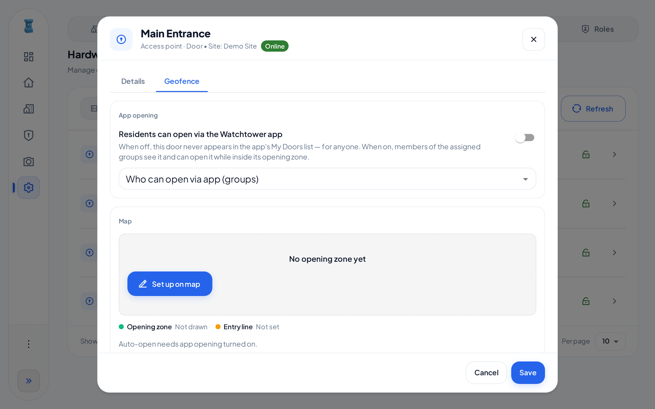655x409 pixels.
Task: Click the unlock icon in the fourth hardware row
Action: (586, 301)
